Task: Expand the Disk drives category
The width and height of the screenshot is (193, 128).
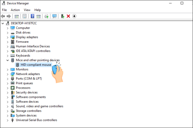Action: [x=8, y=33]
